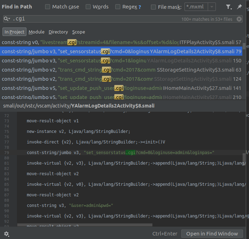The image size is (249, 239).
Task: Click line 79 const-string/jumbo code
Action: point(120,153)
